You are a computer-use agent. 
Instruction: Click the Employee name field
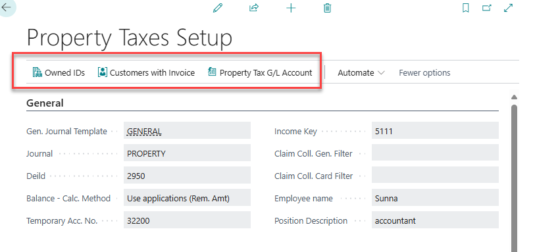pos(435,198)
